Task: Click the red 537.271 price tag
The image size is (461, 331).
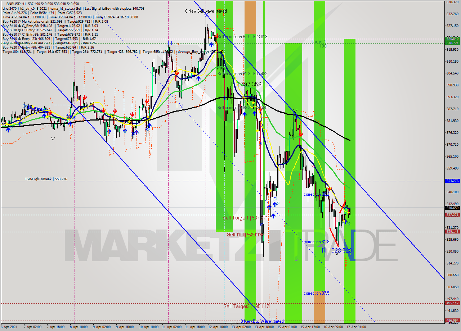Action: point(452,215)
